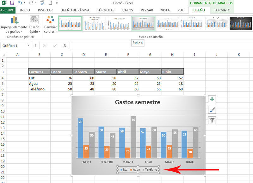Click the new blank document icon

pos(50,3)
